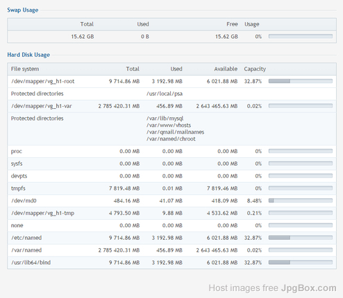Click the Available column header
This screenshot has height=298, width=343.
(226, 69)
